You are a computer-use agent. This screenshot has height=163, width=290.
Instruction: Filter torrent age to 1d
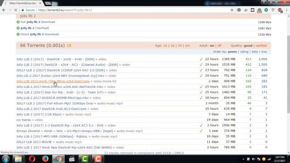coord(165,46)
